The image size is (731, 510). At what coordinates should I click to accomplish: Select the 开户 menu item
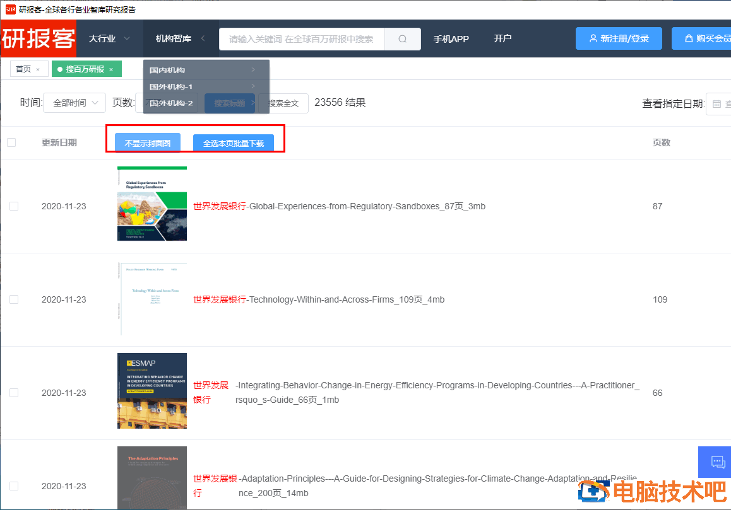pos(502,38)
